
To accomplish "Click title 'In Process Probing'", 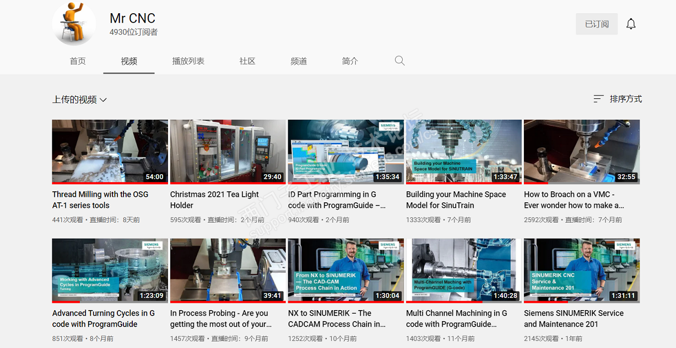I will 221,319.
